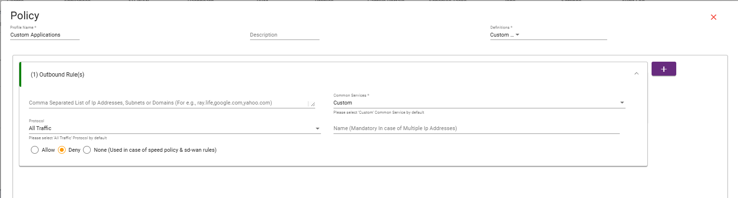Viewport: 738px width, 198px height.
Task: Open the Definitions dropdown arrow
Action: point(517,35)
